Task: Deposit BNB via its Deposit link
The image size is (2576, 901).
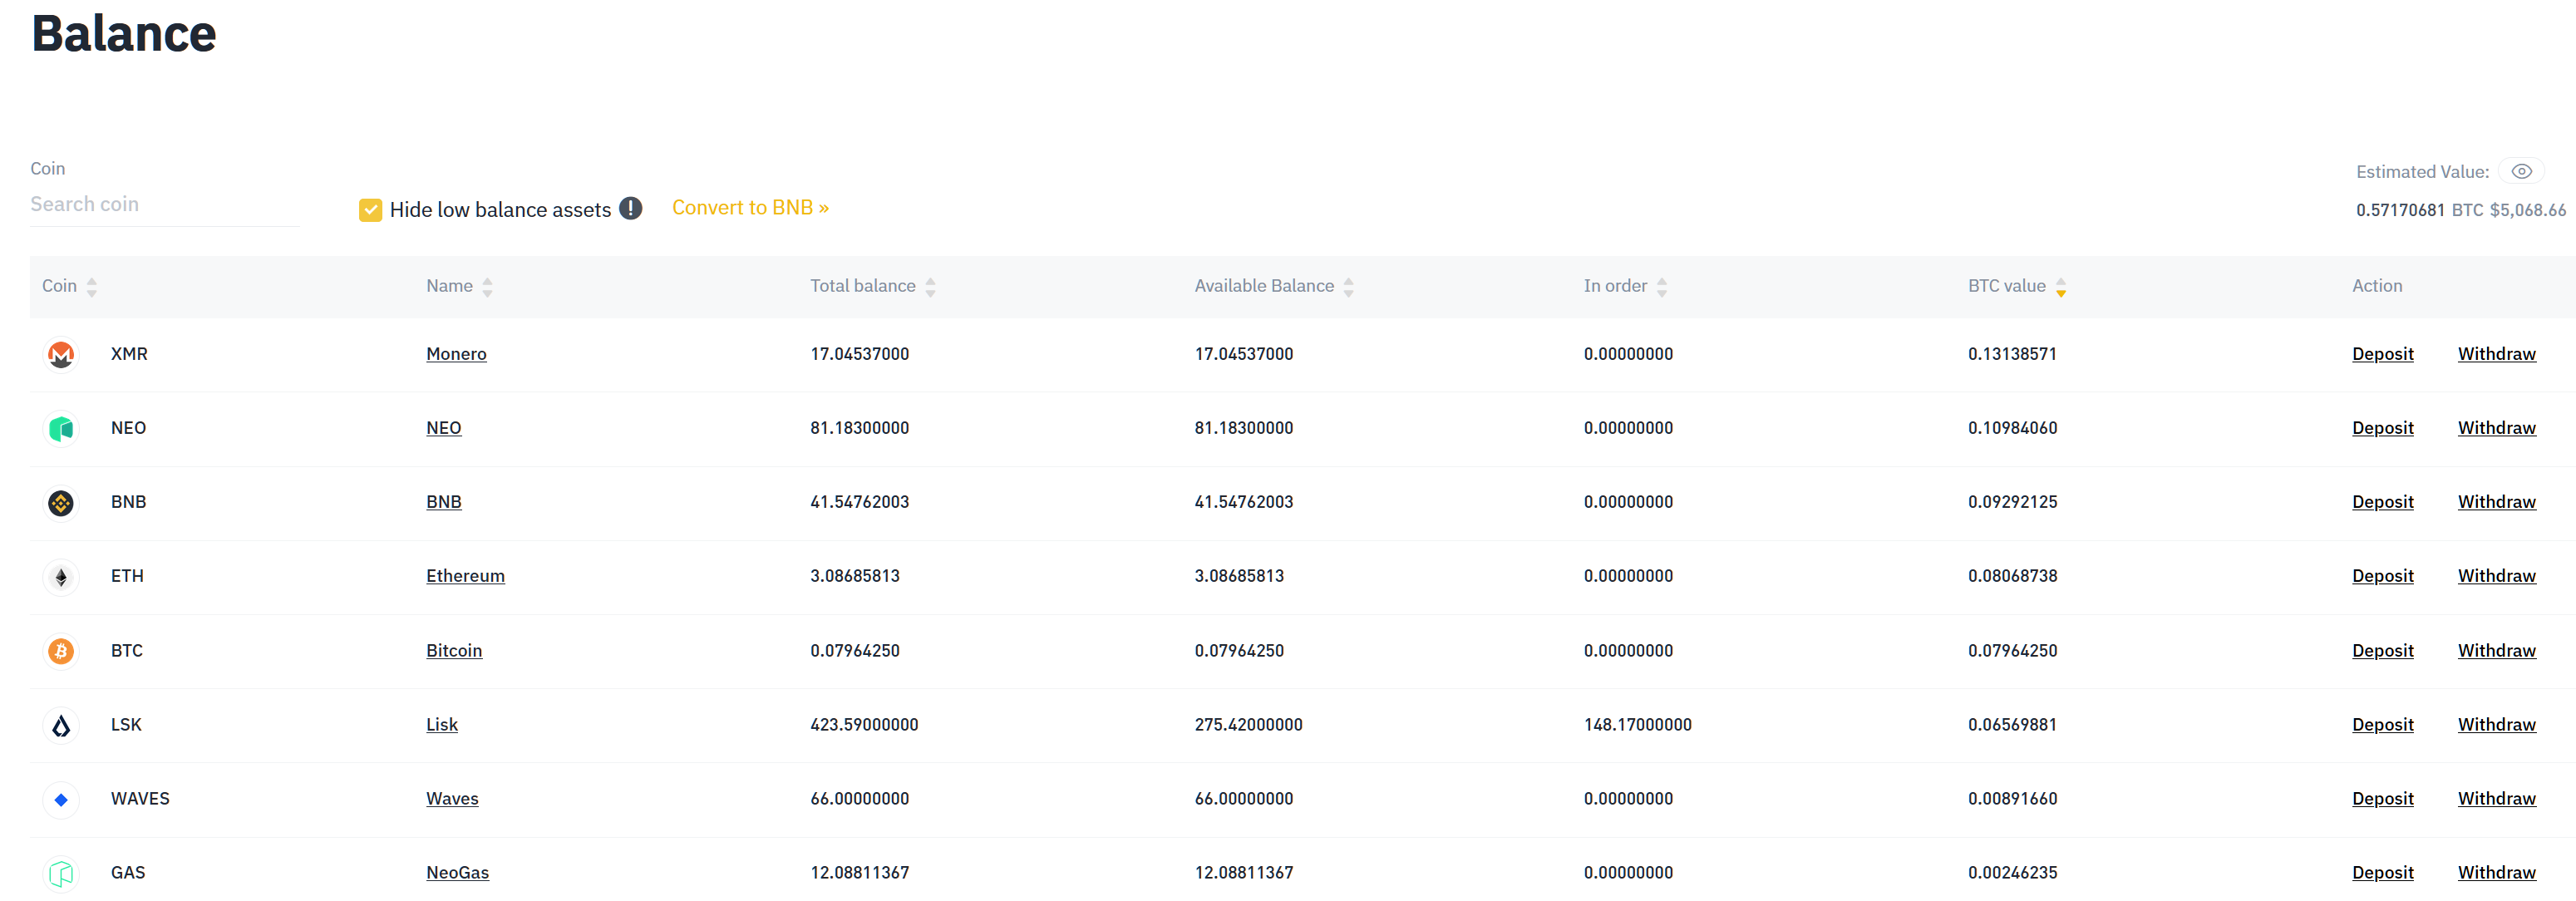Action: coord(2382,501)
